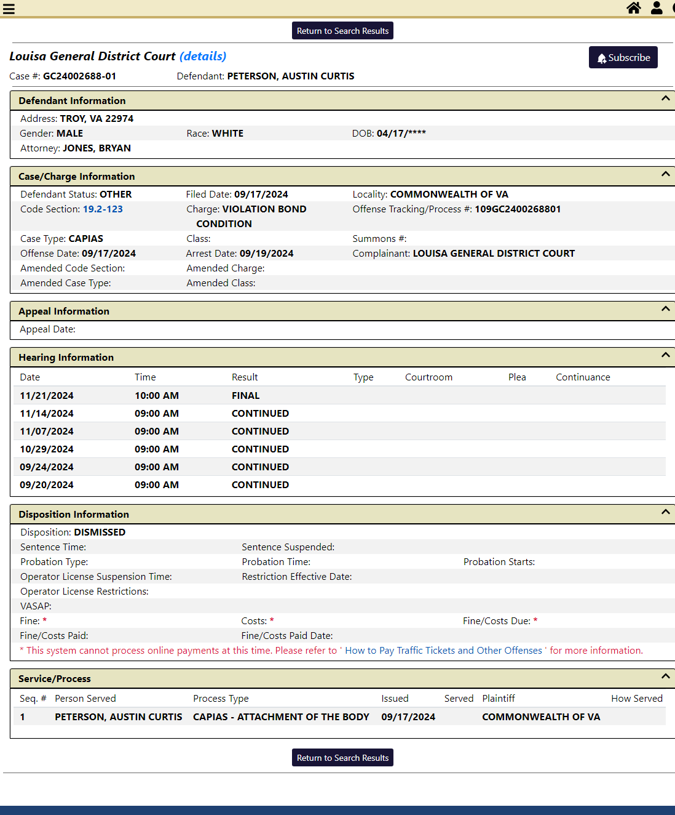Click the CAPIAS case type value
Screen dimensions: 675x815
pos(86,239)
